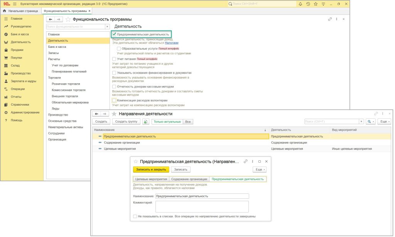Viewport: 395px width, 237px height.
Task: Open favorites star in top bar
Action: point(315,4)
